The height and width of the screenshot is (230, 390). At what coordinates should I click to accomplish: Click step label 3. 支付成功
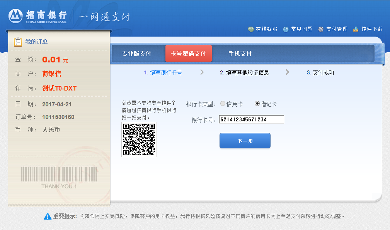click(x=320, y=72)
